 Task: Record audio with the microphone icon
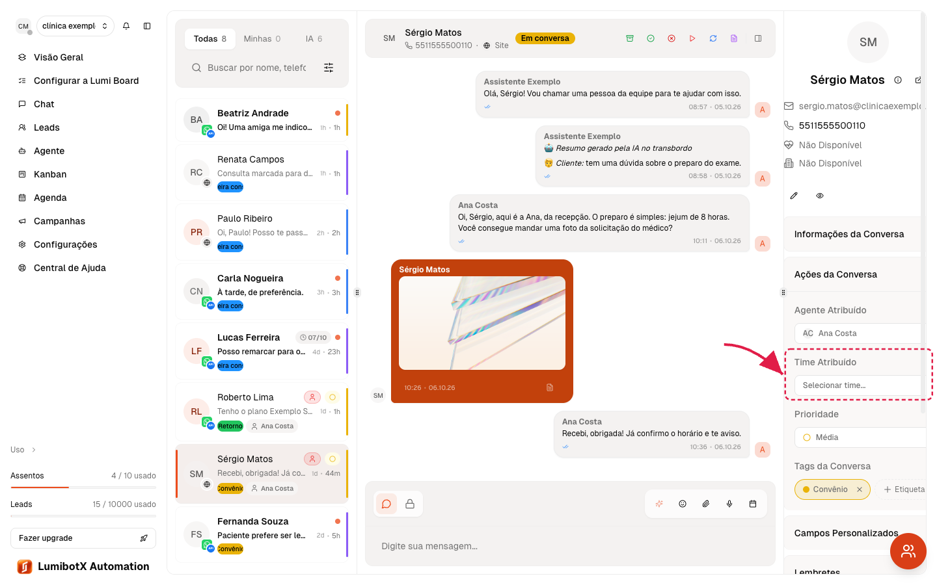pyautogui.click(x=729, y=504)
